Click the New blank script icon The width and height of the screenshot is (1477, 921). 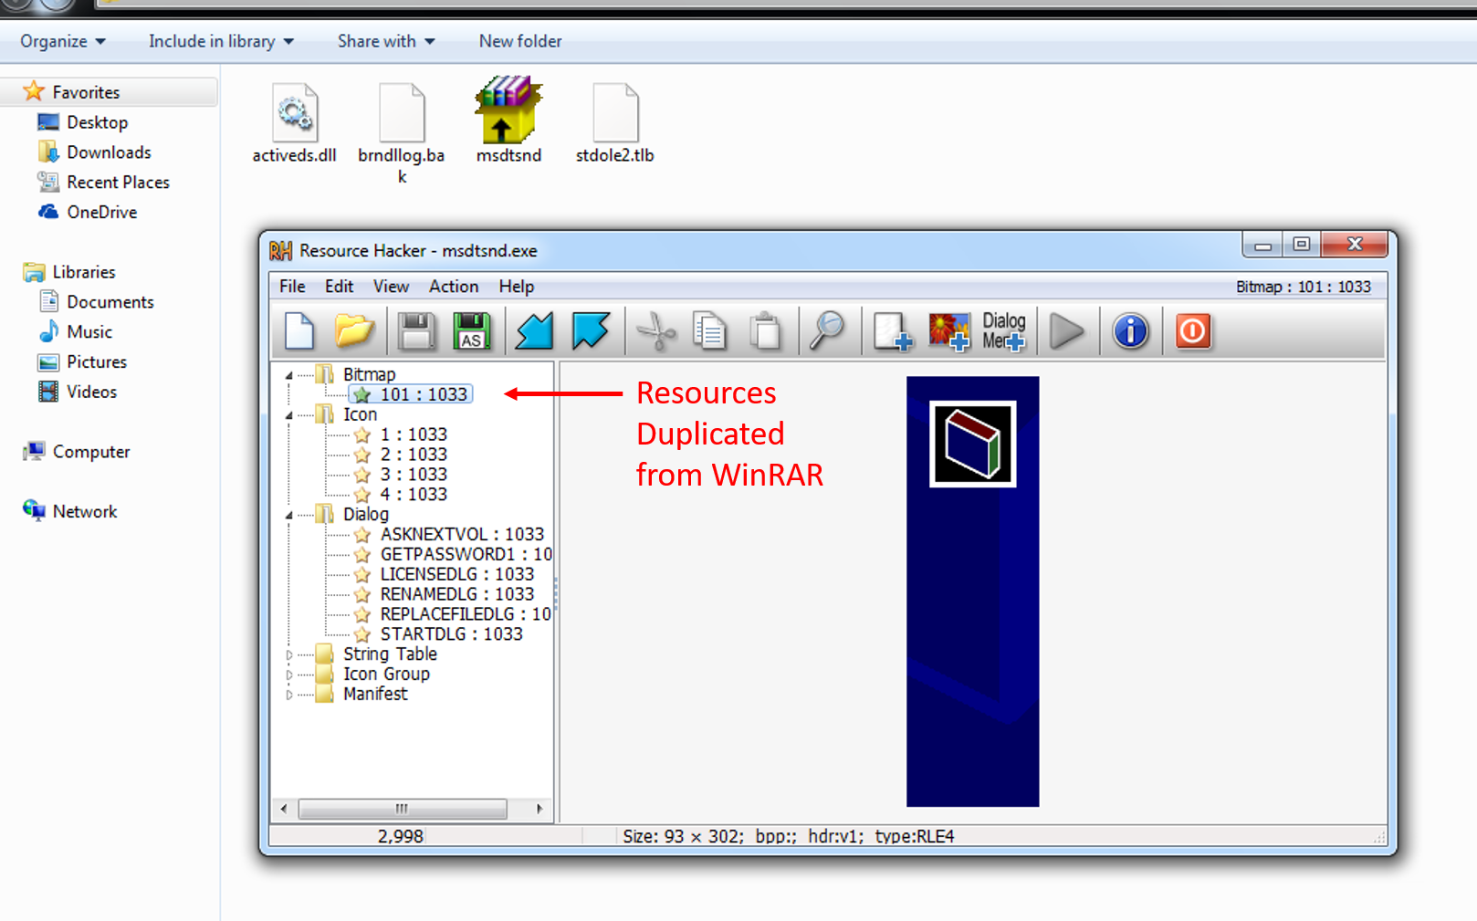pyautogui.click(x=299, y=331)
